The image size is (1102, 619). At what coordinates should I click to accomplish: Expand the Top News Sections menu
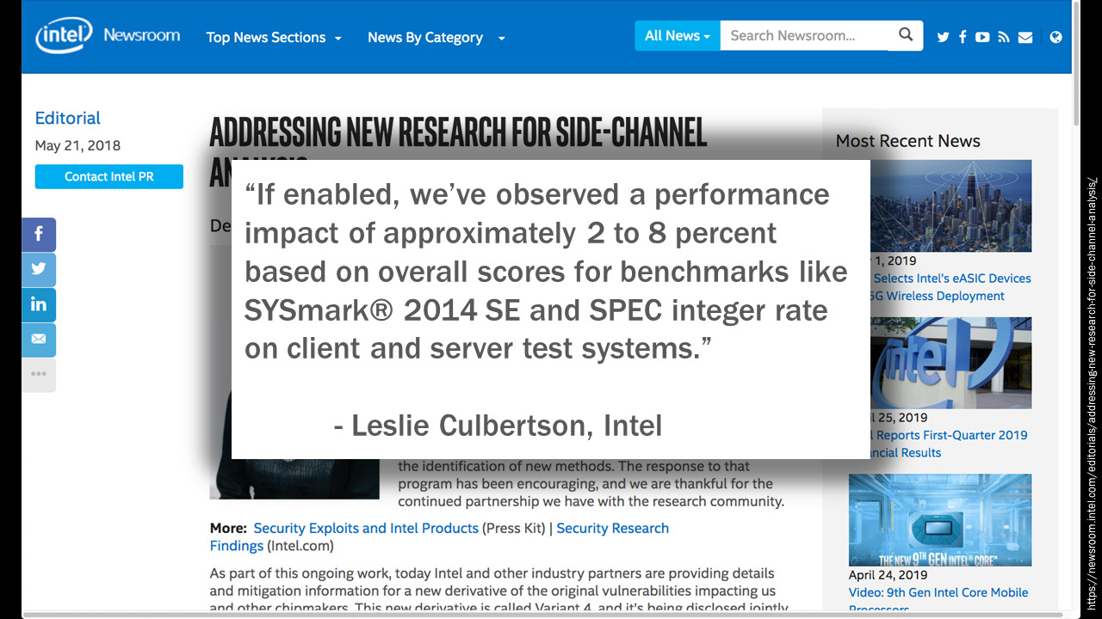pos(274,38)
